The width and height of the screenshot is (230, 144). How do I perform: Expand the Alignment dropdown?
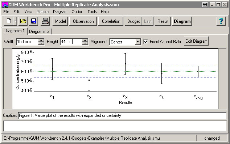[137, 42]
